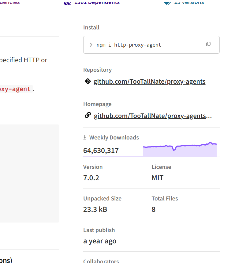Click the Version label
Screen dimensions: 250x263
93,167
